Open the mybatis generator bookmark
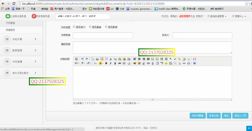The image size is (252, 131). point(139,9)
